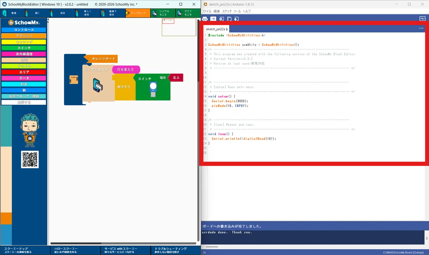The width and height of the screenshot is (429, 255).
Task: Open the 左上 place dropdown on block
Action: 176,78
